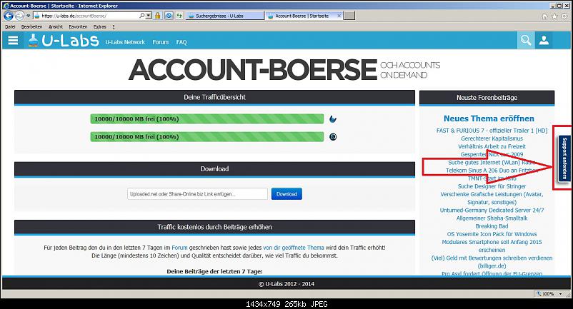Click the first 10000/10000 MB progress bar

[206, 119]
